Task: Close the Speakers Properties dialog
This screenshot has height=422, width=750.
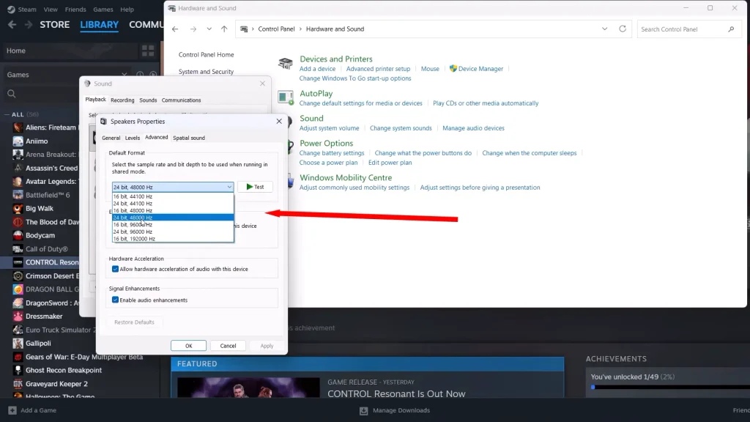Action: point(279,121)
